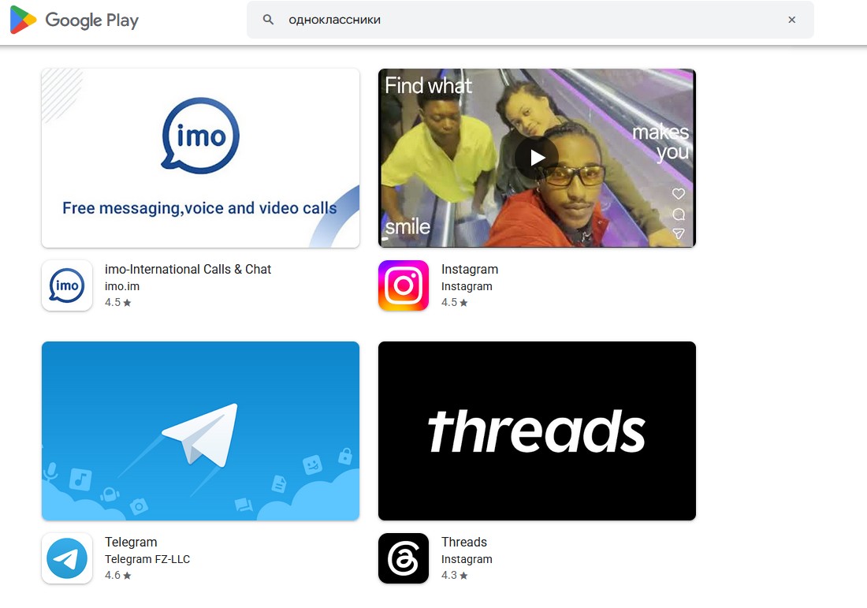Viewport: 867px width, 608px height.
Task: Click the heart icon in Instagram video
Action: pos(679,194)
